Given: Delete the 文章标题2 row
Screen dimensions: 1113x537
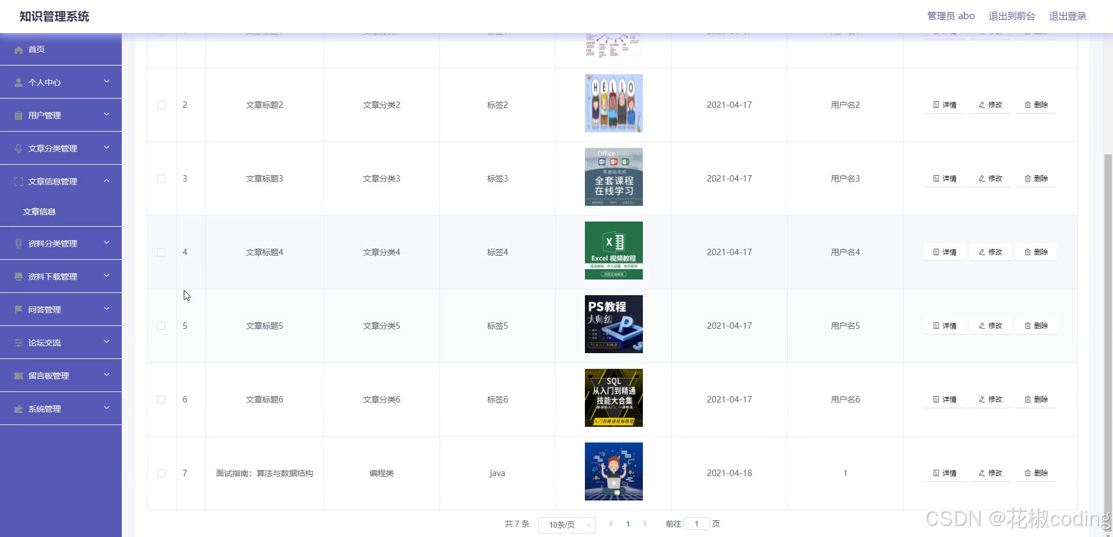Looking at the screenshot, I should (x=1036, y=105).
